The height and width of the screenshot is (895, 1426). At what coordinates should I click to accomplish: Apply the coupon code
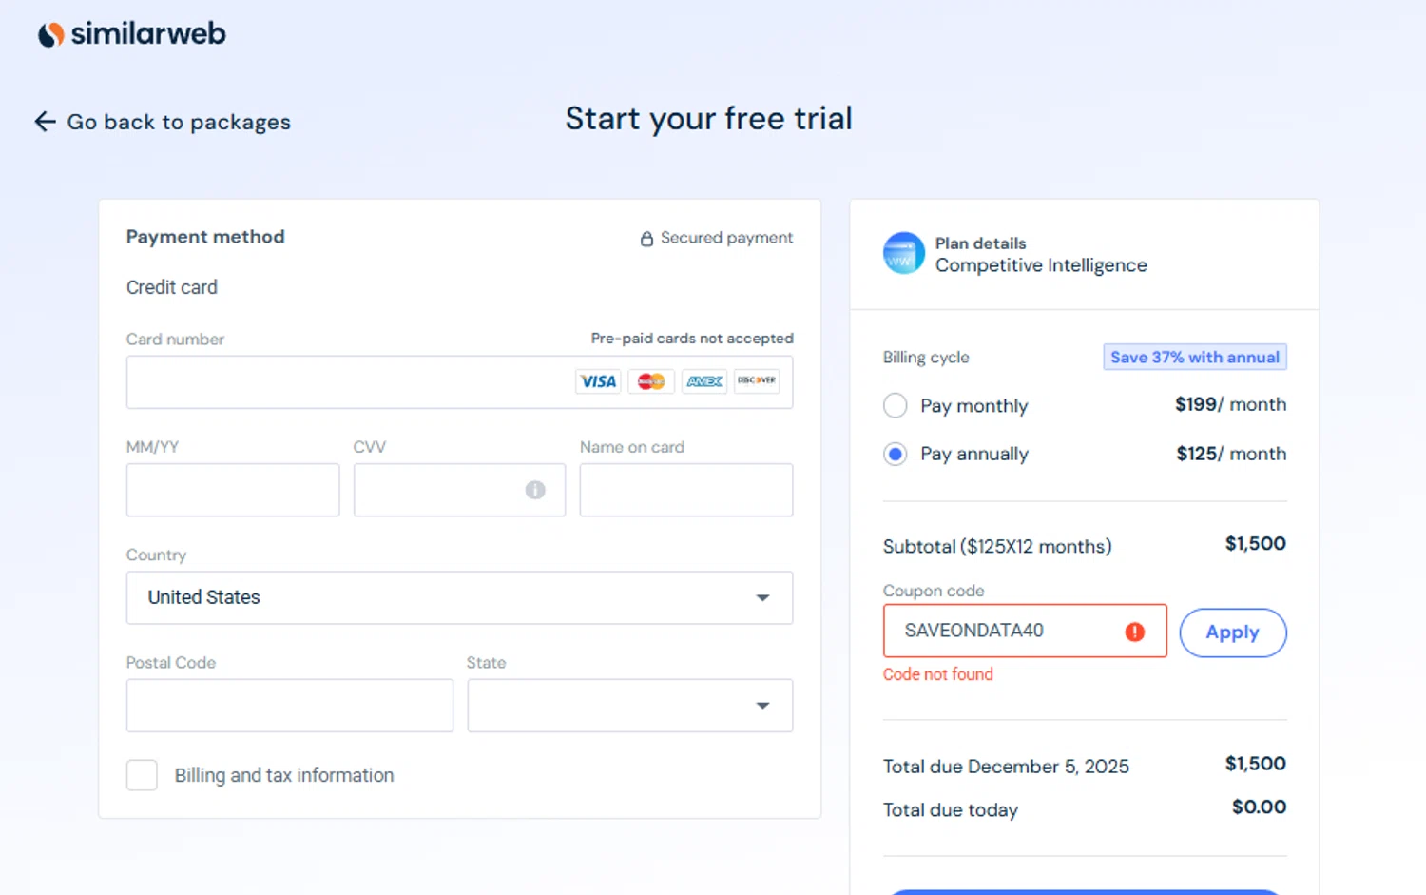[x=1233, y=632]
